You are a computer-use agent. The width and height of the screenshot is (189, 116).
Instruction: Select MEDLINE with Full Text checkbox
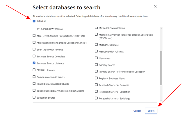point(96,51)
